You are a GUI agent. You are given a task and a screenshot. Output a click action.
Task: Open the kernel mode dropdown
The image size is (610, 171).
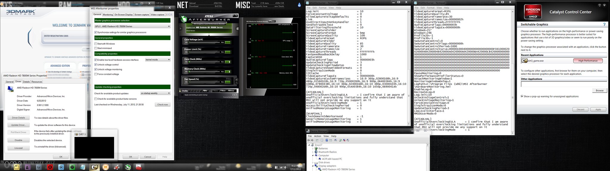158,60
